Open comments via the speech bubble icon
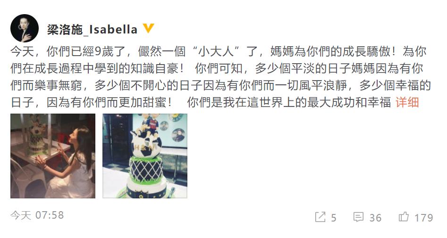 pos(358,217)
